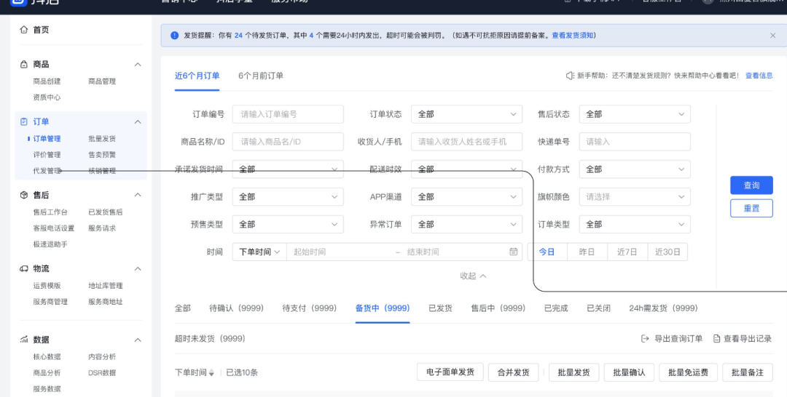
Task: Click the calendar icon in time range field
Action: pos(514,252)
